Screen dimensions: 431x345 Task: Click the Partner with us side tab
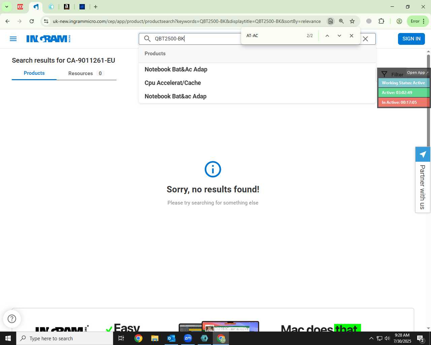[x=423, y=187]
